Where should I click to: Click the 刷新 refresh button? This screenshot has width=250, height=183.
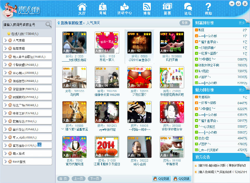(185, 23)
